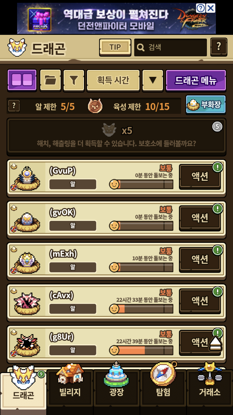
Task: Switch to the 광장 plaza tab
Action: tap(116, 388)
